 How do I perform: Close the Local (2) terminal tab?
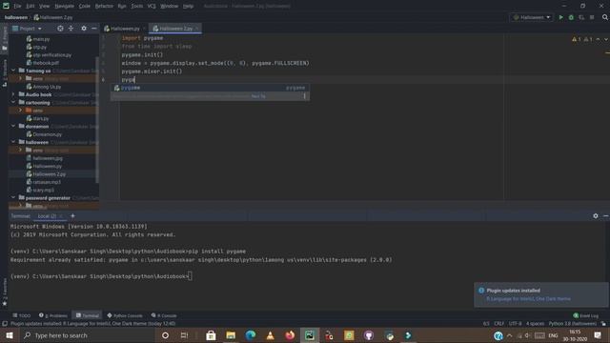[x=61, y=216]
